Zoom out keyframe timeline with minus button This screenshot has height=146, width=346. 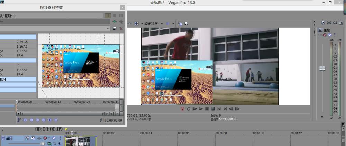(117, 114)
